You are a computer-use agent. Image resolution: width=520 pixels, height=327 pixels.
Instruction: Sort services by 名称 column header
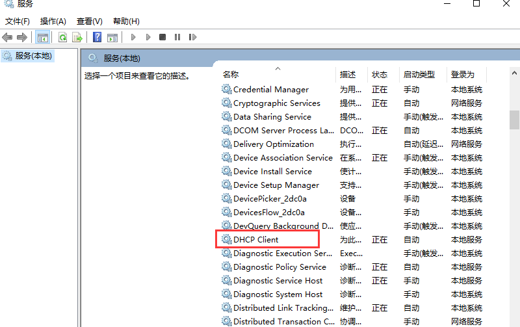coord(231,75)
